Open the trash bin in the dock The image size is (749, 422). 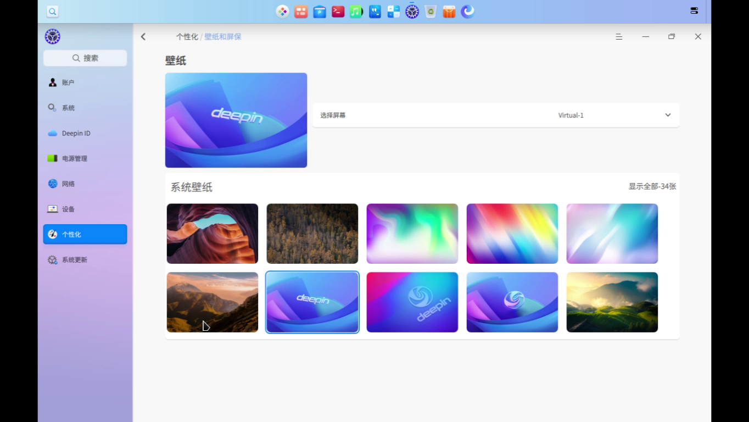[431, 12]
